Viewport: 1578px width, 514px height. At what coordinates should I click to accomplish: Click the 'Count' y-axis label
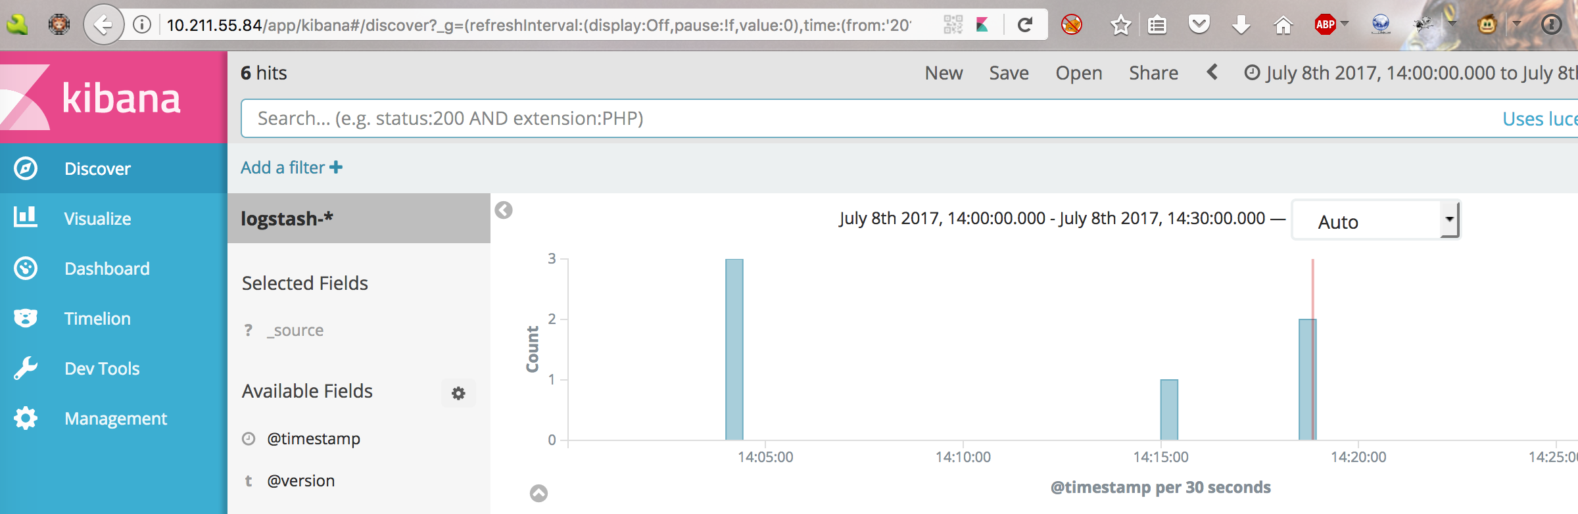[x=532, y=349]
